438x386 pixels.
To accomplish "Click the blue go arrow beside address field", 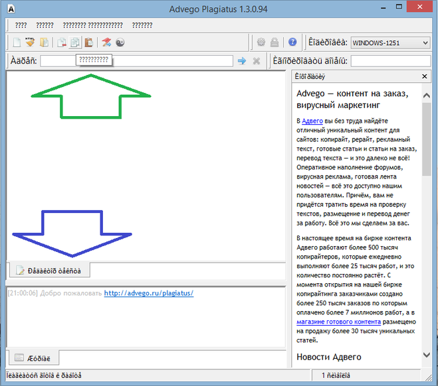I will [242, 61].
